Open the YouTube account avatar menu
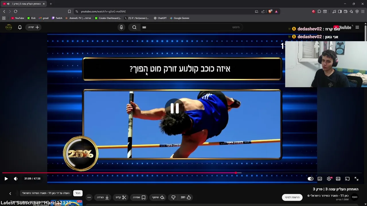 click(9, 27)
